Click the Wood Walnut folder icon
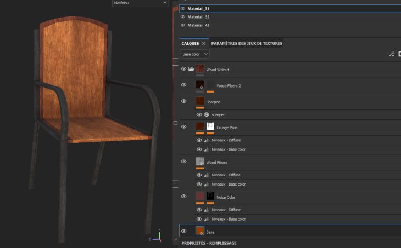The image size is (401, 248). [x=191, y=70]
